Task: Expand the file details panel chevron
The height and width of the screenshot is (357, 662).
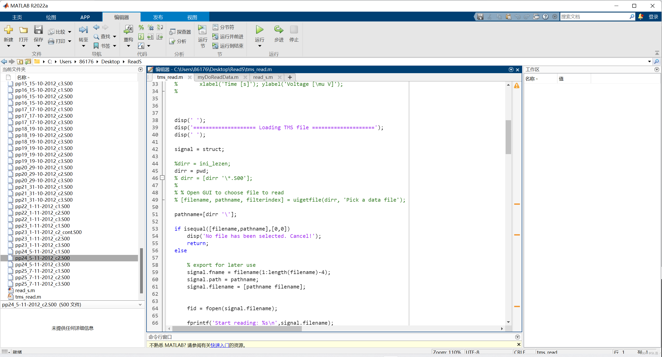Action: tap(140, 305)
